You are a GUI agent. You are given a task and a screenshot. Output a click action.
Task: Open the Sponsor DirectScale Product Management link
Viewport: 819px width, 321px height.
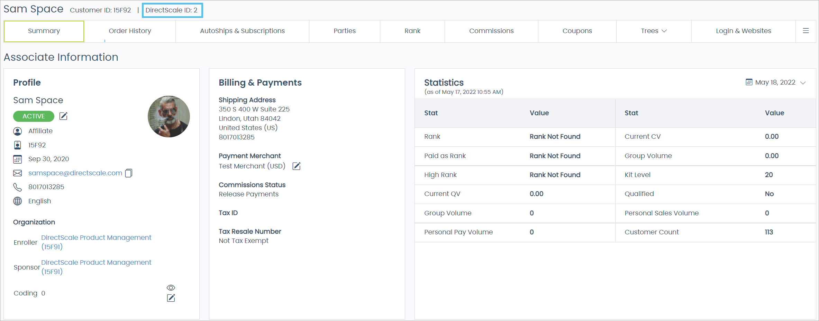coord(96,263)
